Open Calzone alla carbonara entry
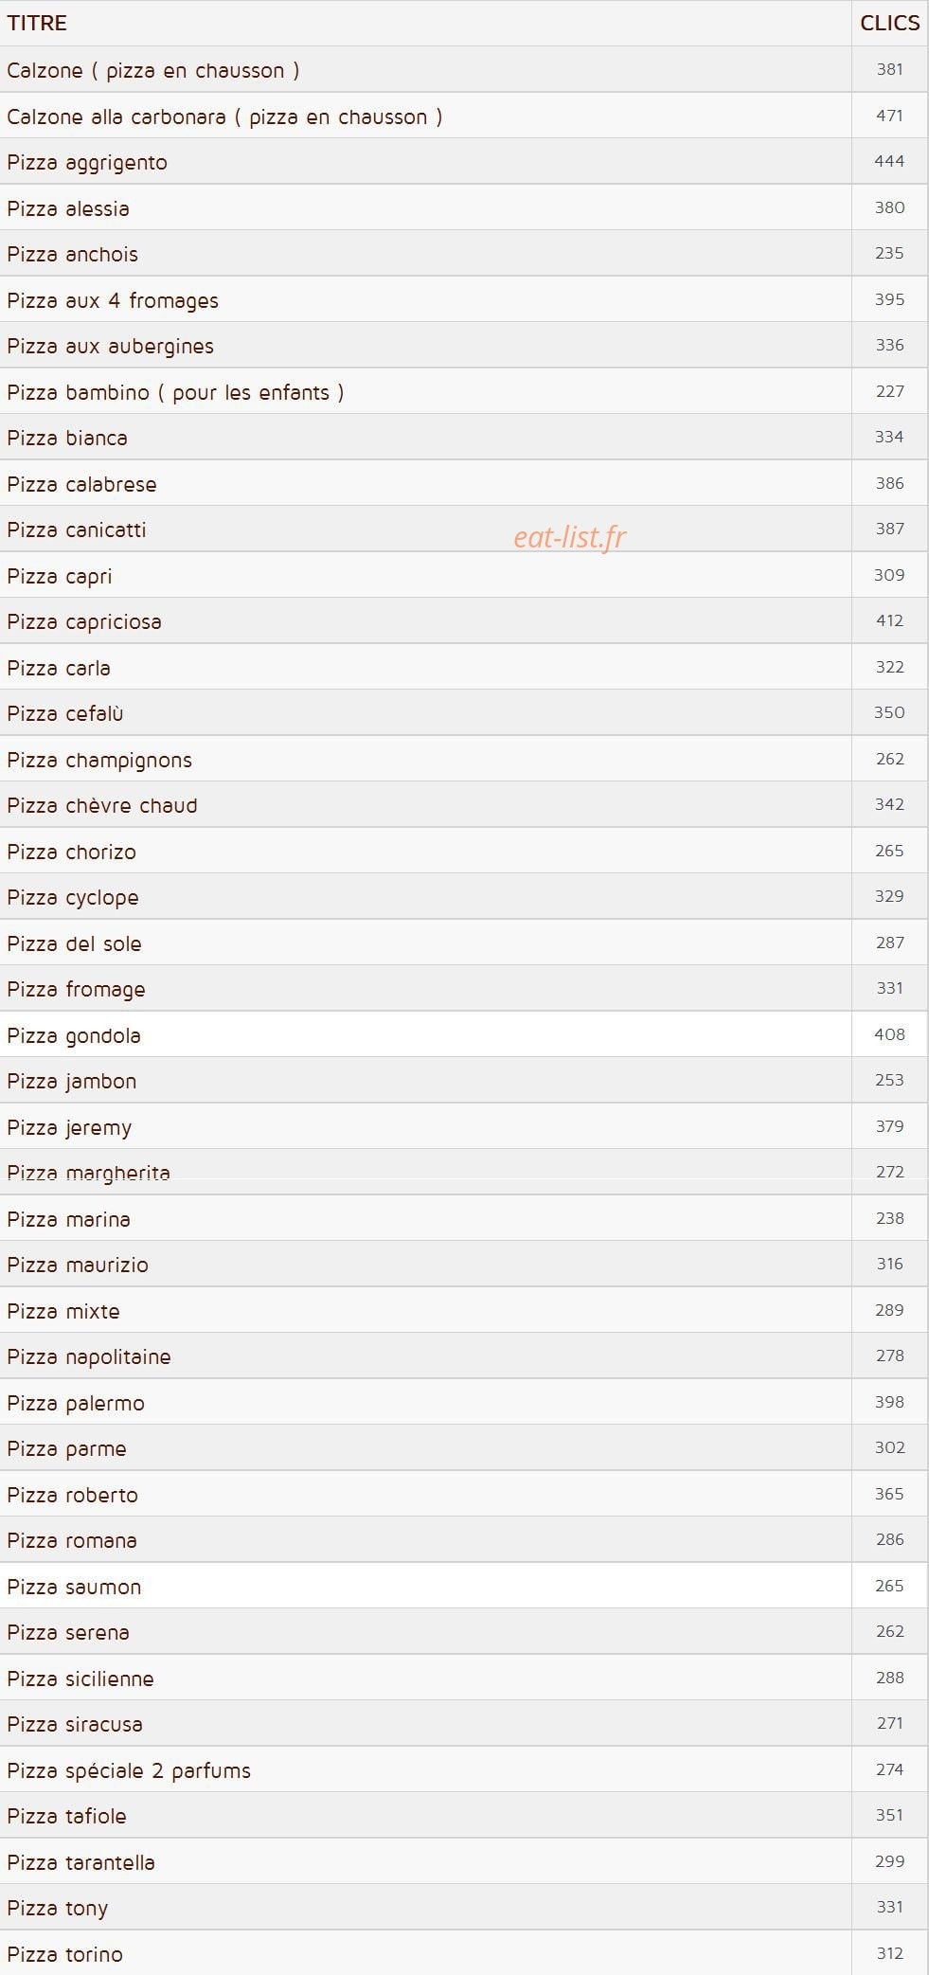The width and height of the screenshot is (929, 1975). pyautogui.click(x=224, y=117)
